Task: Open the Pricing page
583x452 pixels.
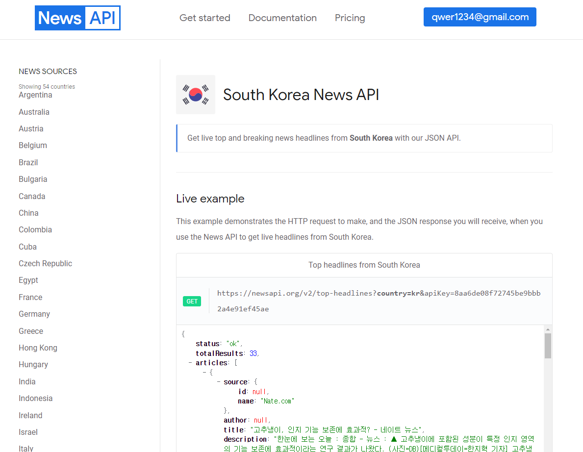Action: coord(350,18)
